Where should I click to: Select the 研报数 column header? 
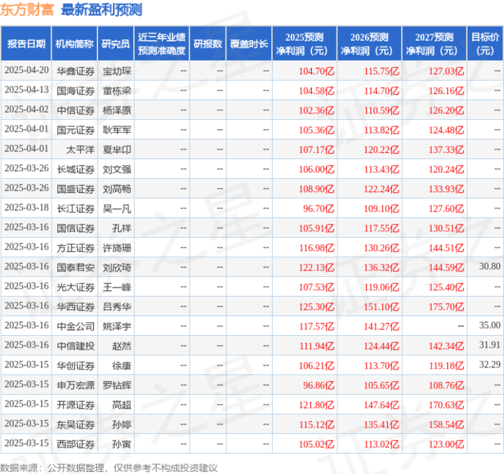pyautogui.click(x=207, y=43)
